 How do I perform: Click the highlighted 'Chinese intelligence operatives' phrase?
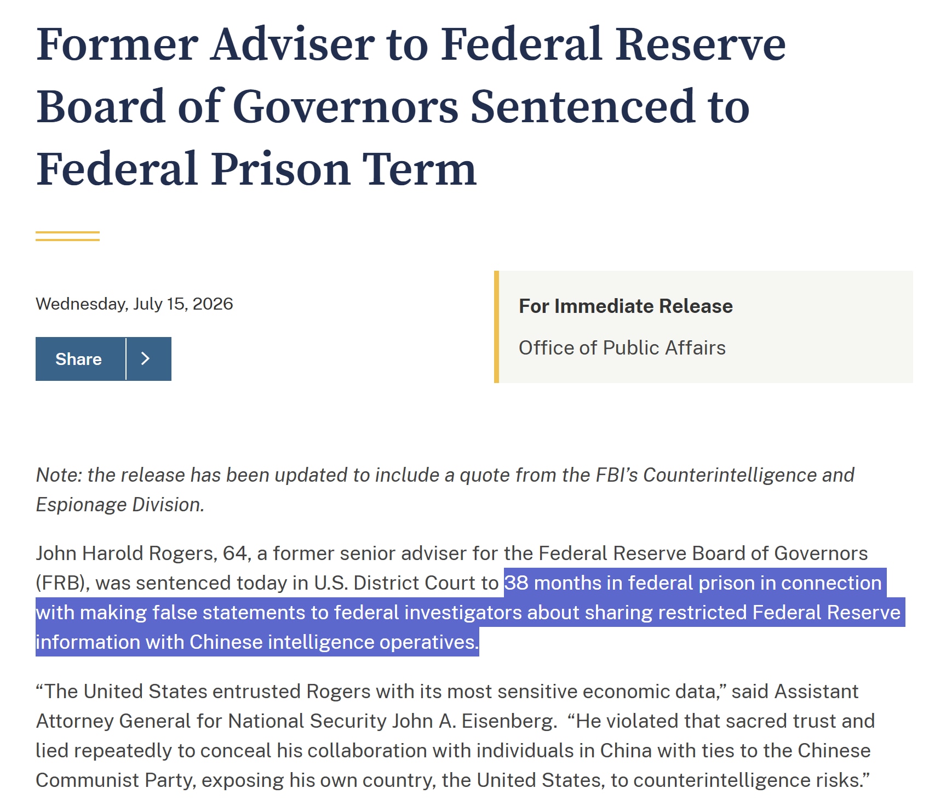tap(334, 642)
